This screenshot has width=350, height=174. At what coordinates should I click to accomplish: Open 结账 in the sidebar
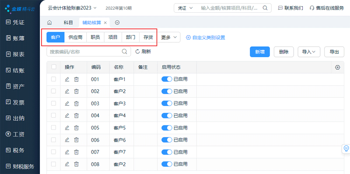tap(15, 70)
